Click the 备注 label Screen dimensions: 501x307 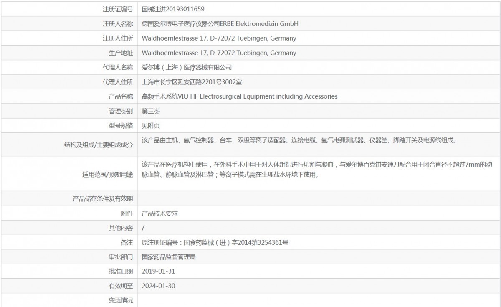click(127, 242)
